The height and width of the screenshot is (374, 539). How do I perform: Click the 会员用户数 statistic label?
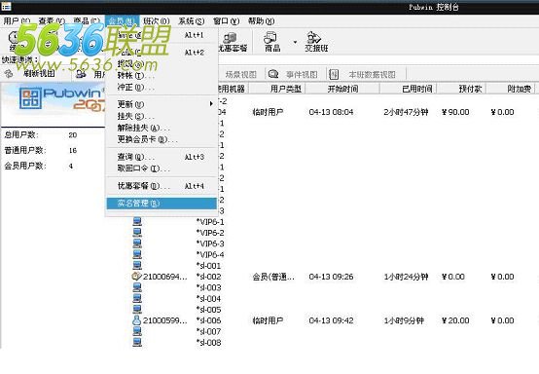[25, 166]
